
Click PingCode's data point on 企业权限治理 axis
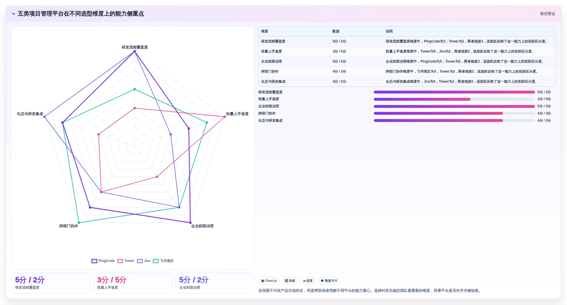click(190, 223)
